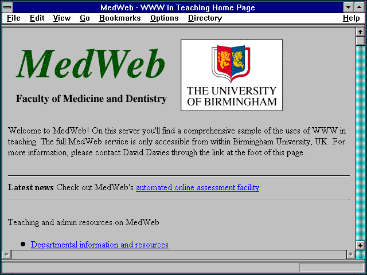Screen dimensions: 367x275
Task: Click the University of Birmingham logo image
Action: (232, 75)
